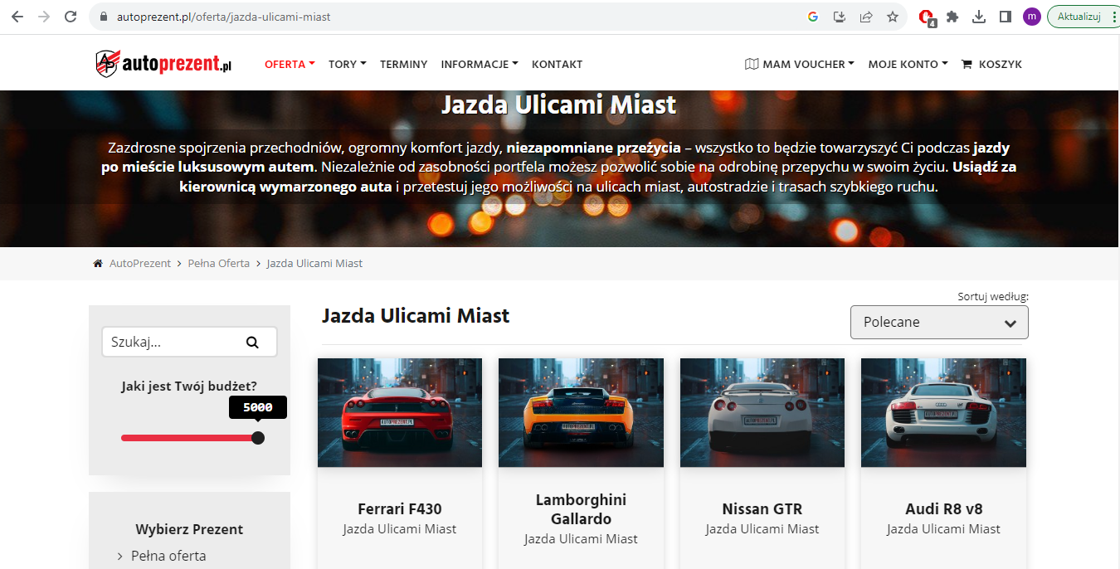Image resolution: width=1120 pixels, height=569 pixels.
Task: Reload the page
Action: pyautogui.click(x=71, y=17)
